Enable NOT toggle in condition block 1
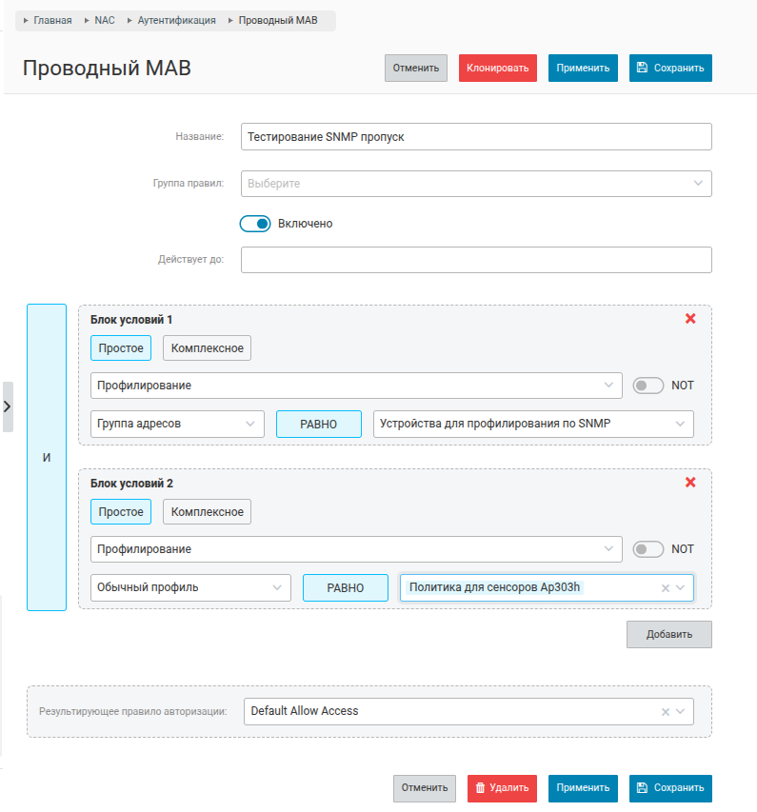Viewport: 757px width, 812px height. (647, 386)
